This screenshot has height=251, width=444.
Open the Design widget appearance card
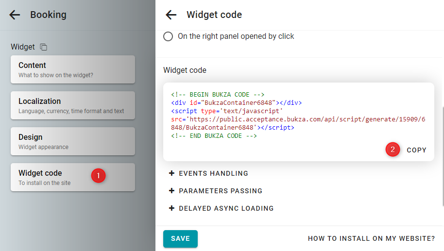coord(73,141)
